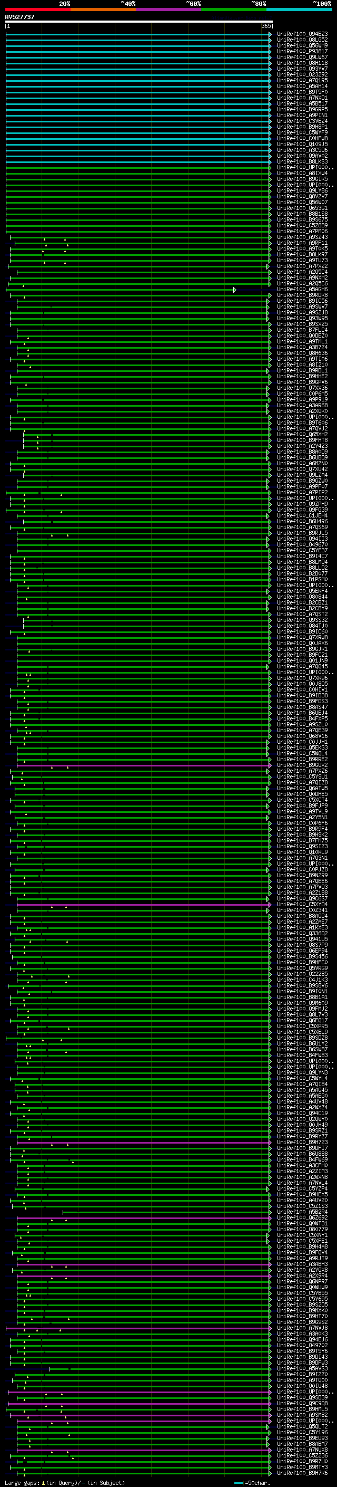Viewport: 337px width, 1487px height.
Task: Click the arrowhead ending the A5AGH6 alignment
Action: [x=234, y=290]
